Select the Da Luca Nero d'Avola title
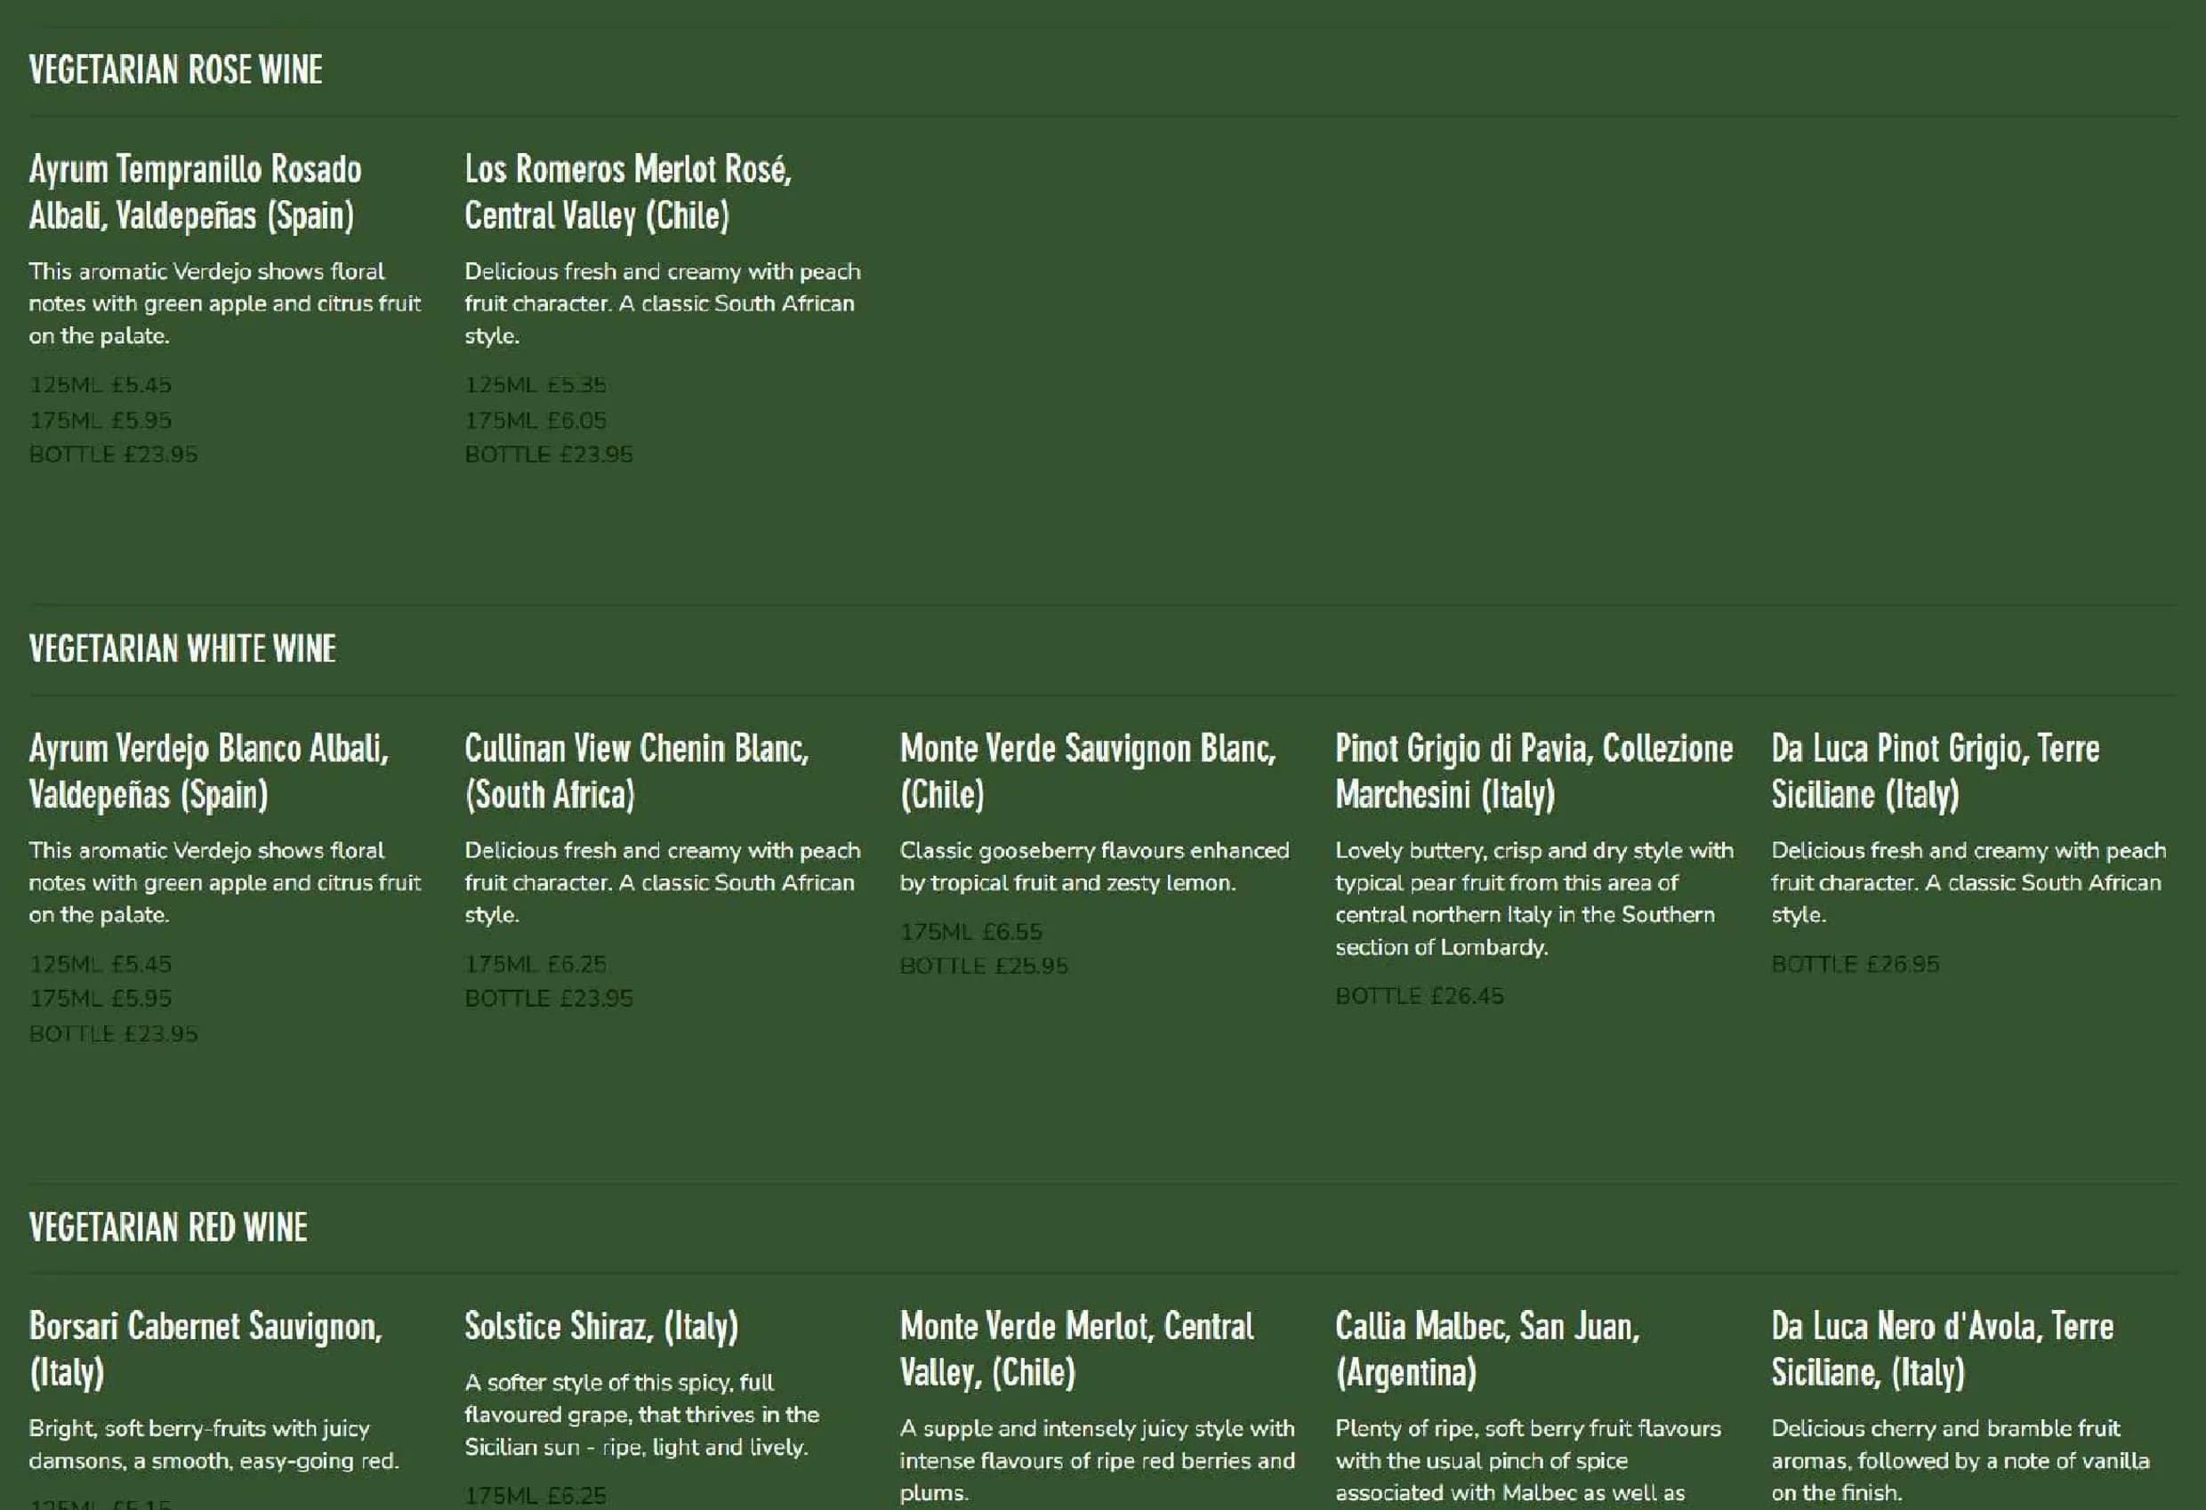Viewport: 2206px width, 1510px height. (x=1943, y=1350)
